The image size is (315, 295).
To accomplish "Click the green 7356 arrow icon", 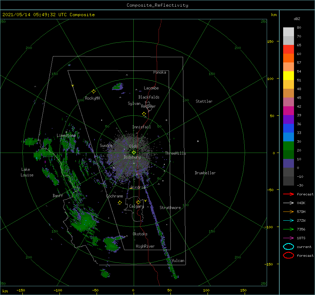I will click(x=288, y=229).
